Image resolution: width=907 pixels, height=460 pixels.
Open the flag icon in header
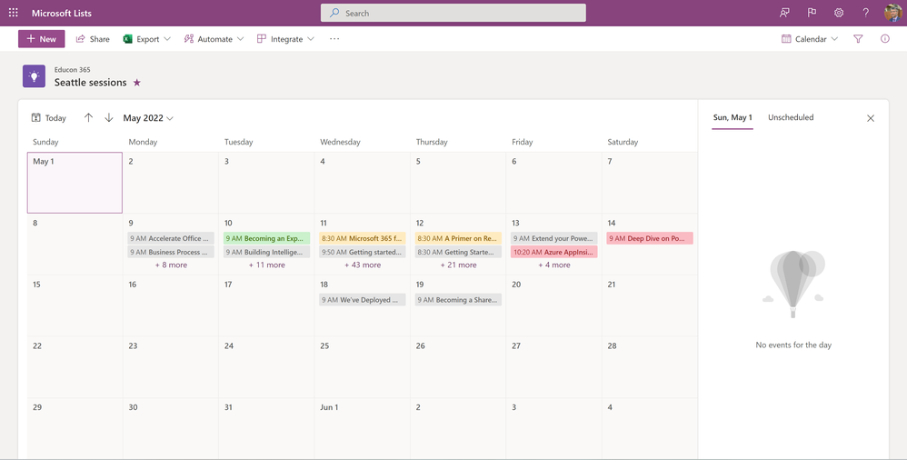point(812,13)
